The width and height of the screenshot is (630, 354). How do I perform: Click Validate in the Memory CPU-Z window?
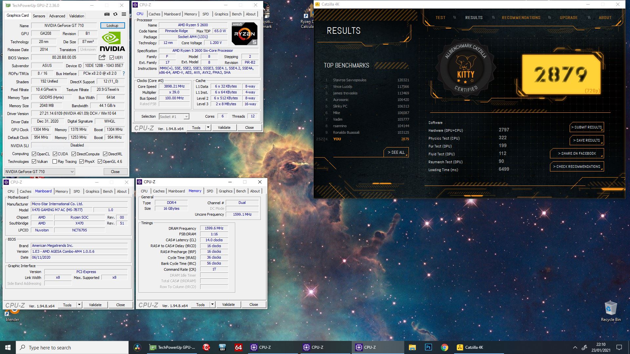(228, 305)
